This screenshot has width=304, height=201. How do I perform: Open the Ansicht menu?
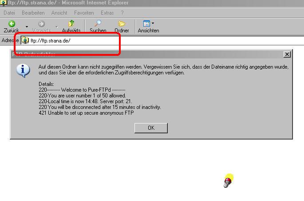point(59,13)
